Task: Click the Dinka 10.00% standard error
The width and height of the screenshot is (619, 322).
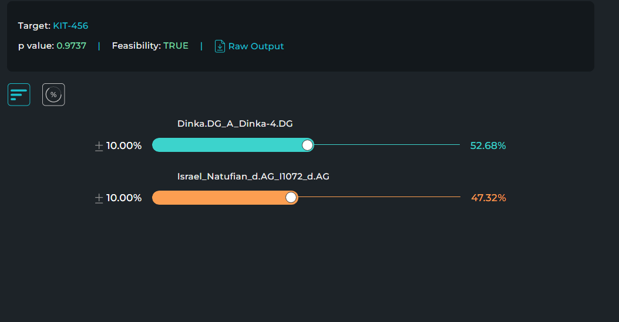Action: [124, 146]
